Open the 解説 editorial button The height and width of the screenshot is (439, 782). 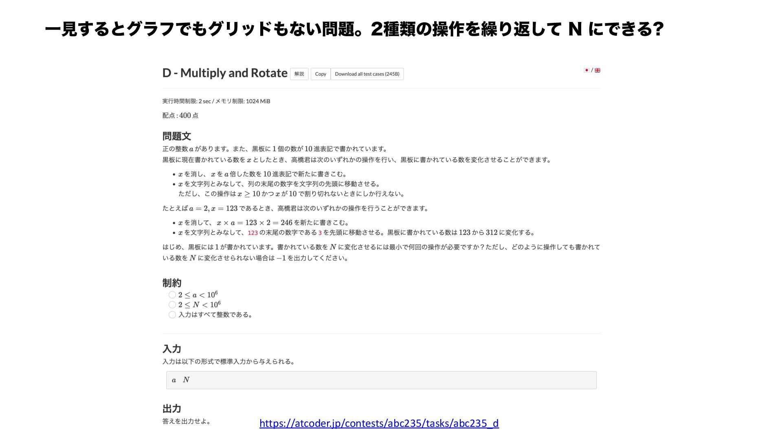tap(299, 74)
